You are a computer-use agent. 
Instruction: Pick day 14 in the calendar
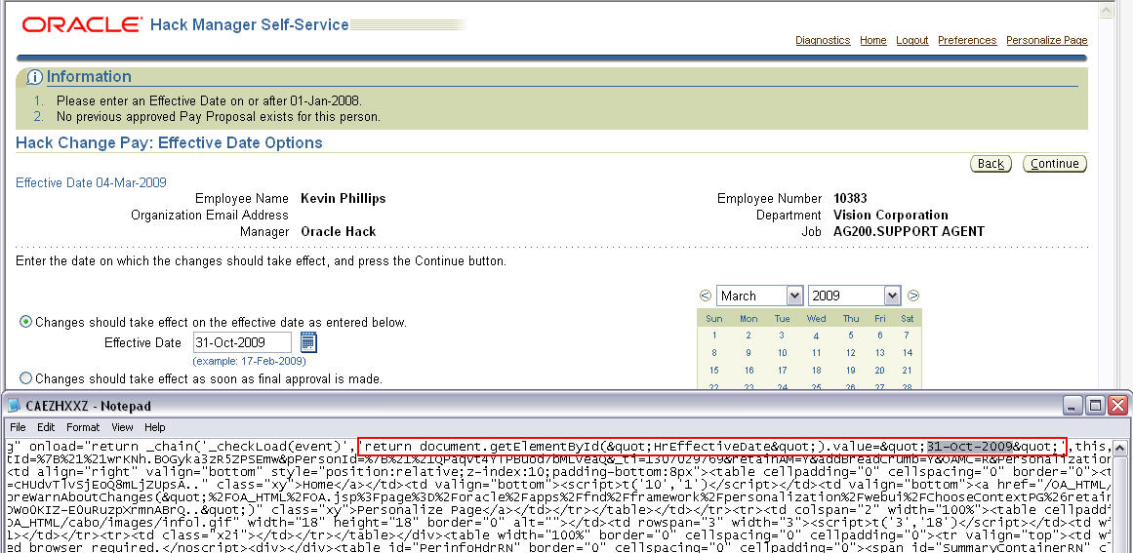(908, 353)
